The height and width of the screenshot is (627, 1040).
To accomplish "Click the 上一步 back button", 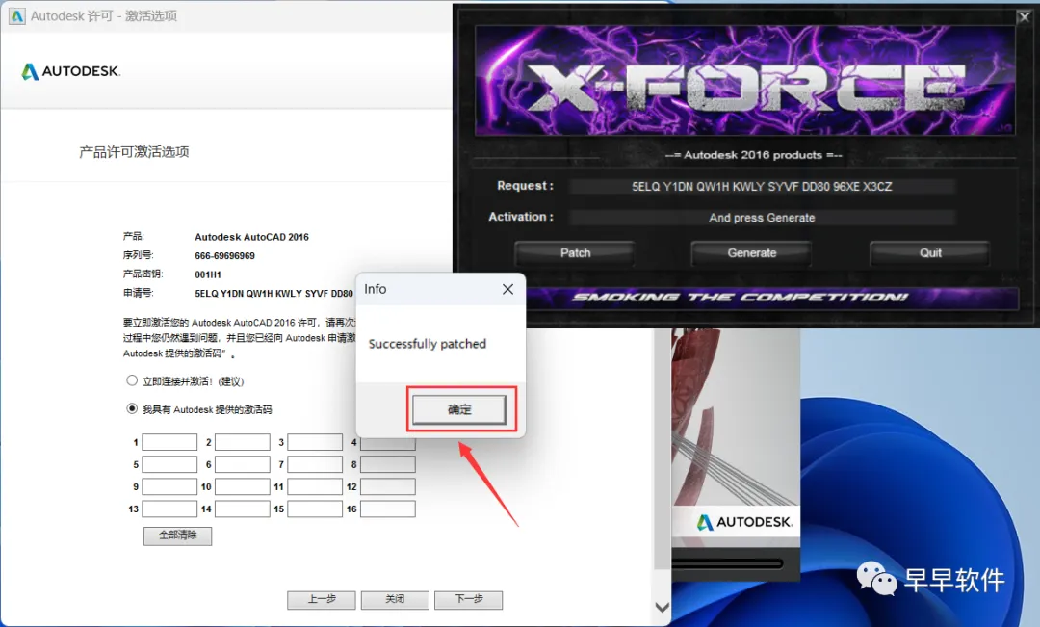I will pyautogui.click(x=322, y=600).
